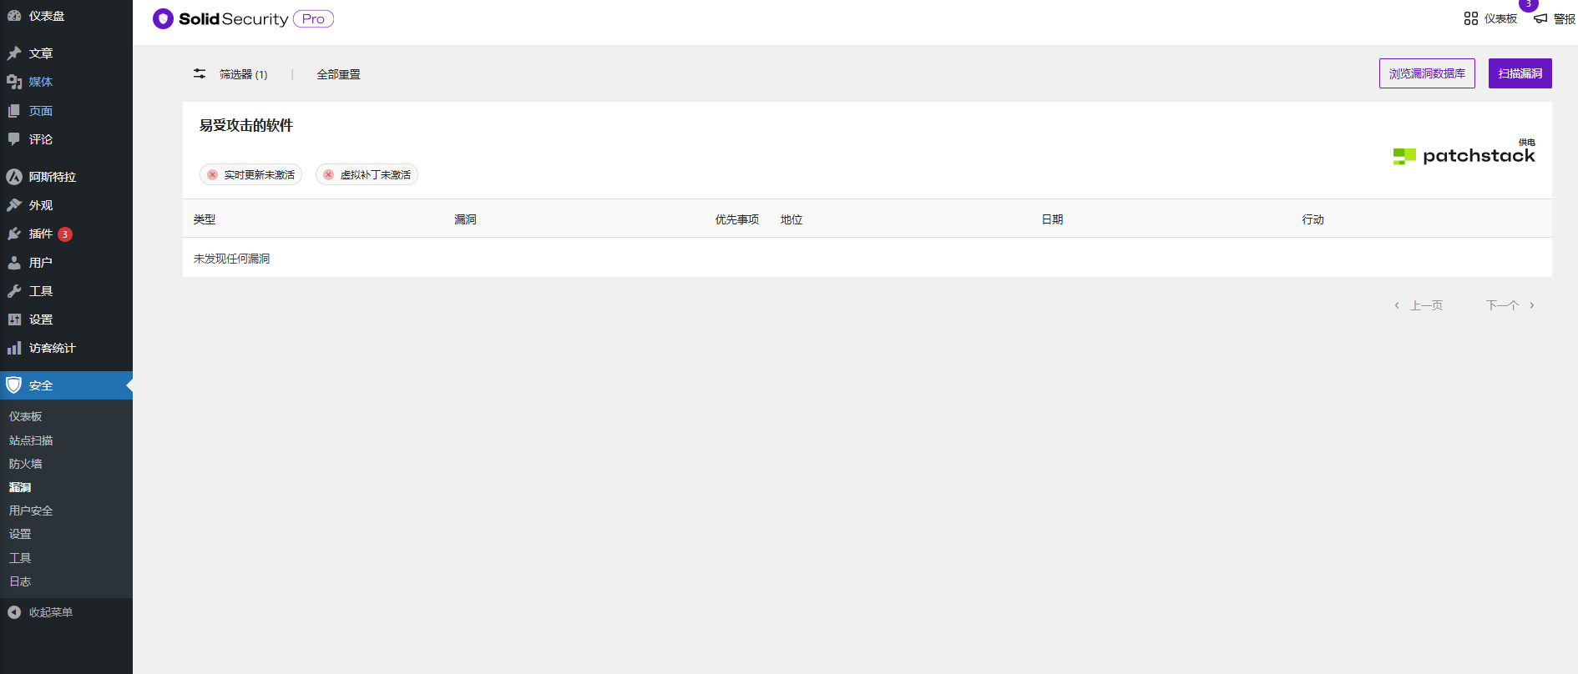Click the patchstack logo
Image resolution: width=1578 pixels, height=674 pixels.
(1464, 156)
